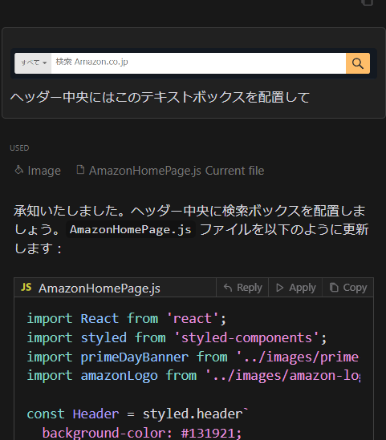Viewport: 386px width, 440px height.
Task: Open the AmazonHomePage.js Current file reference
Action: pyautogui.click(x=170, y=171)
